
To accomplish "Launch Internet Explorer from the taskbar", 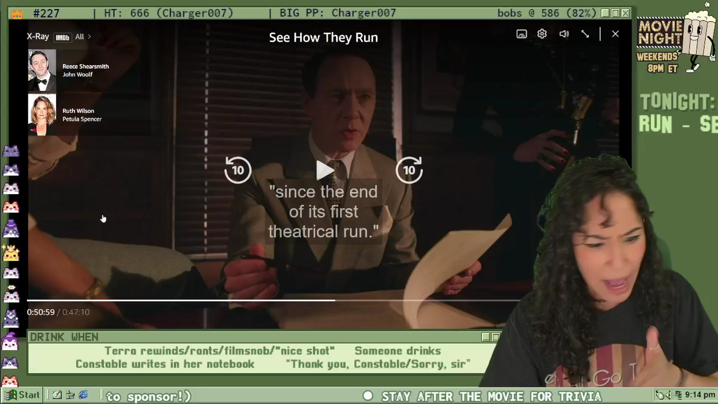I will point(83,395).
